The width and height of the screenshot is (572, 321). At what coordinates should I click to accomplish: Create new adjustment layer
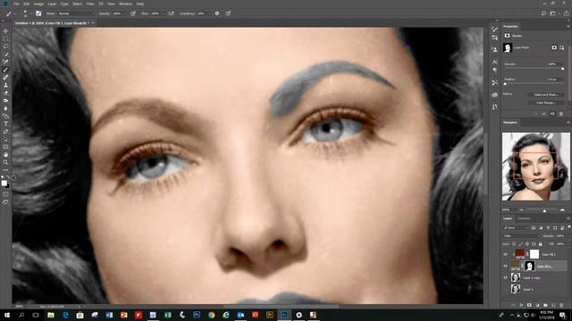point(537,305)
